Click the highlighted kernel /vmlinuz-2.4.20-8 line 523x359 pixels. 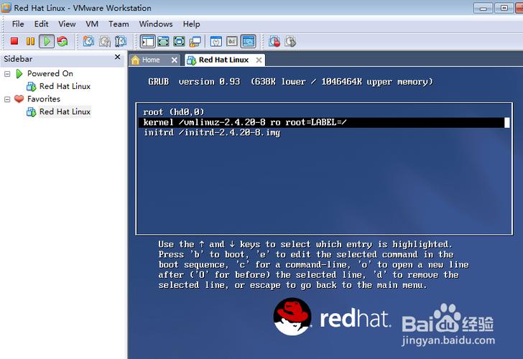(324, 122)
